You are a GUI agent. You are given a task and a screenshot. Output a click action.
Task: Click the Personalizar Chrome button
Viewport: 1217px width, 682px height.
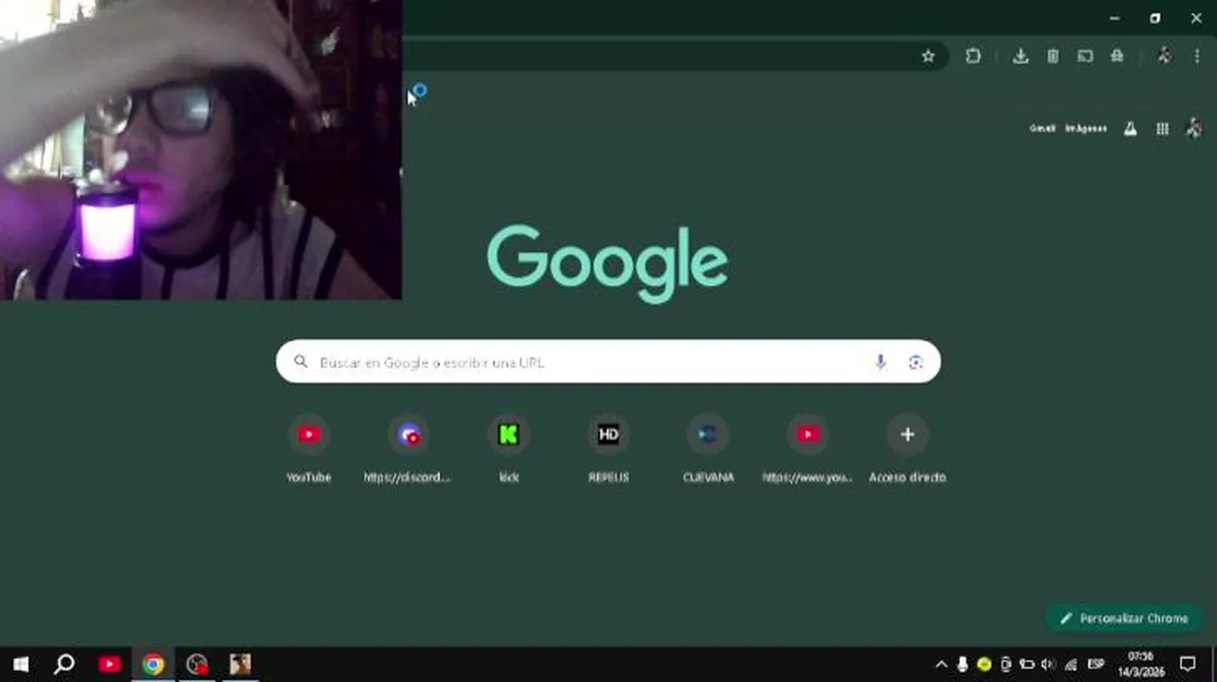tap(1124, 619)
